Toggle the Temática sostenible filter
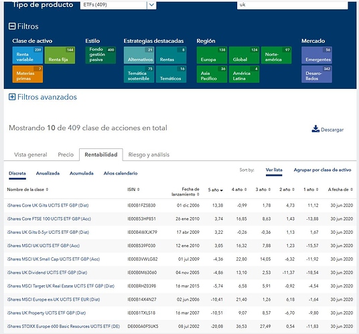The image size is (359, 334). [139, 74]
